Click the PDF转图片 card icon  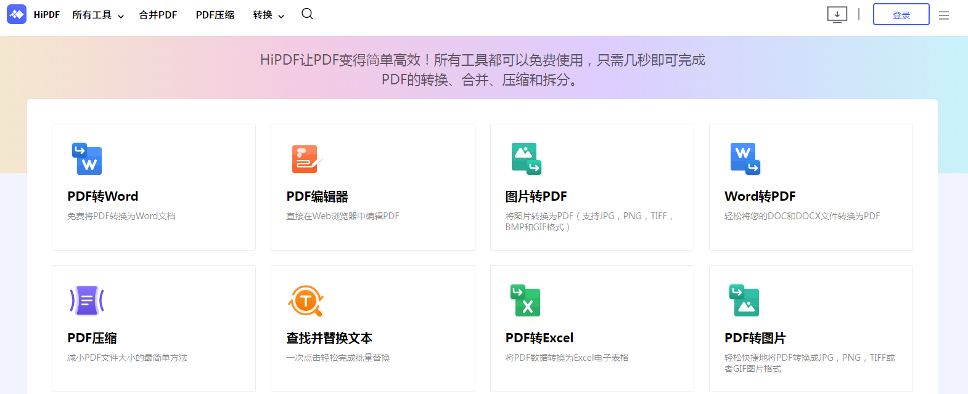pyautogui.click(x=744, y=300)
